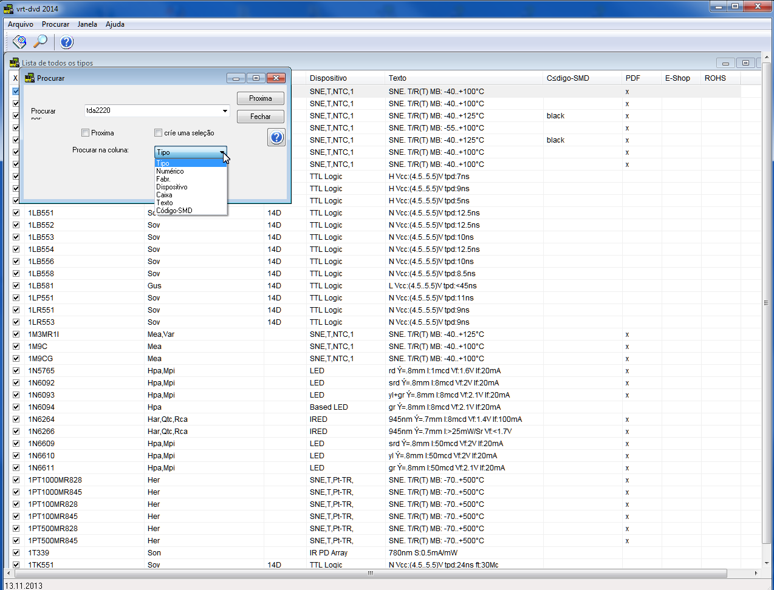Click the 'IR PD Array' device cell

329,553
